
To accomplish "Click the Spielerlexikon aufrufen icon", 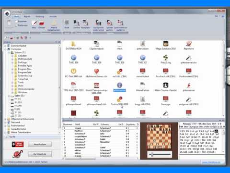I will [120, 23].
